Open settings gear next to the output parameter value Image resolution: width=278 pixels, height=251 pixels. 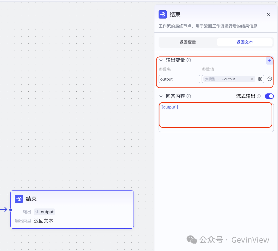[x=260, y=79]
